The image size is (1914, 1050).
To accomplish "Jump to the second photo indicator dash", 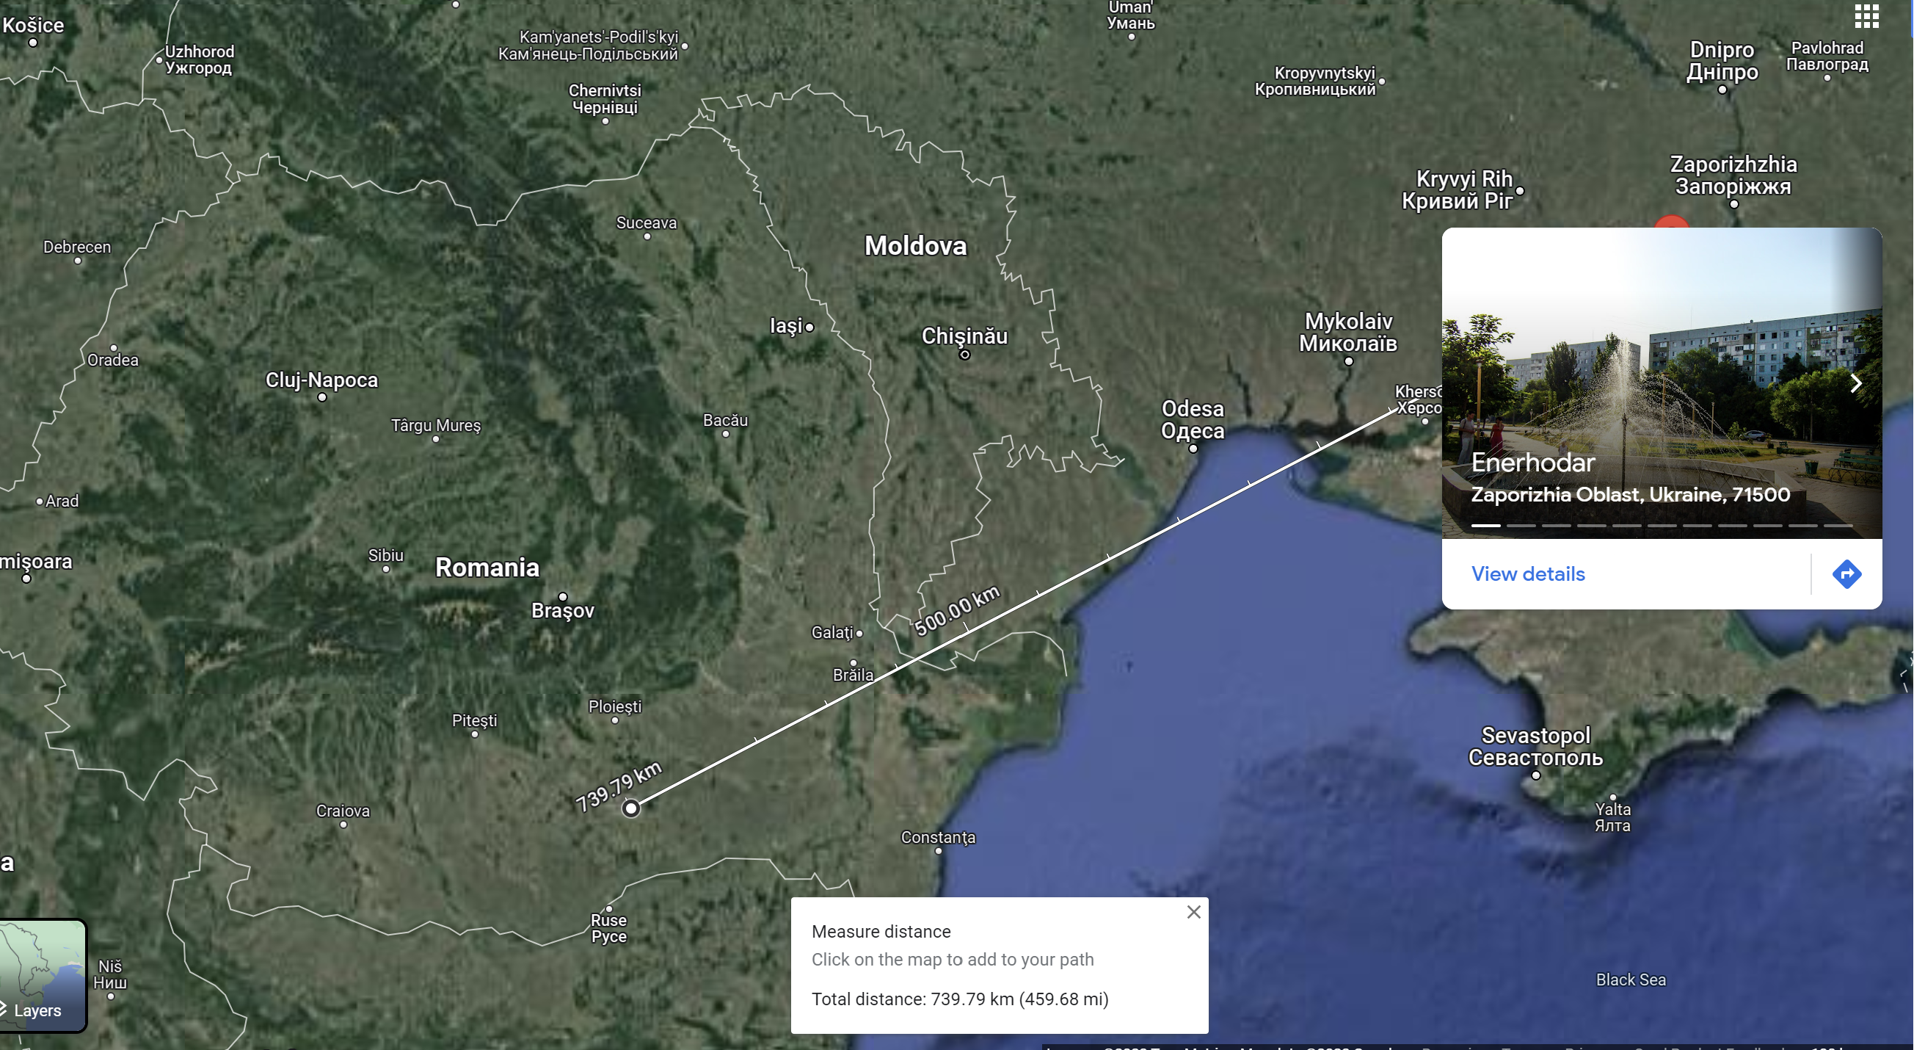I will pos(1520,526).
